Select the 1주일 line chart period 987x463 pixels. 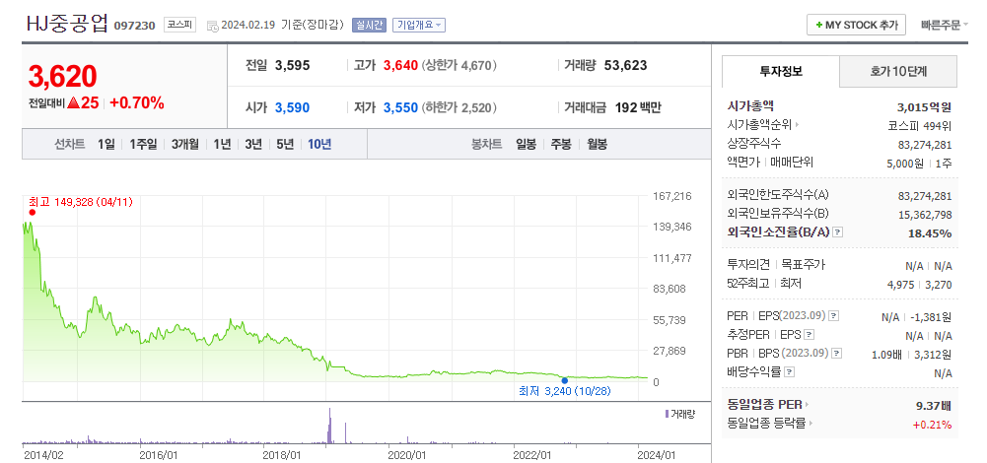point(144,144)
